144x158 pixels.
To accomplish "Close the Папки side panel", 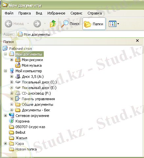I will pyautogui.click(x=137, y=41).
